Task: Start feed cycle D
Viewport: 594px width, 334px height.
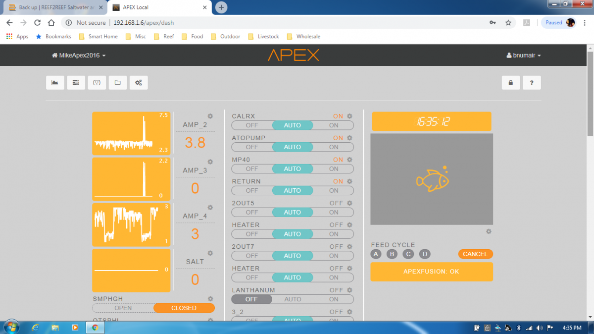Action: 424,254
